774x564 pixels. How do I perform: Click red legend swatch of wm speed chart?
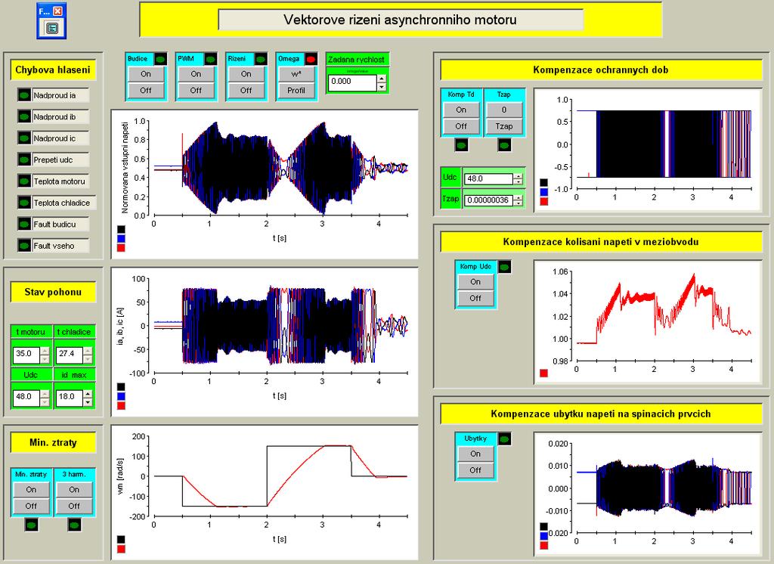coord(121,549)
